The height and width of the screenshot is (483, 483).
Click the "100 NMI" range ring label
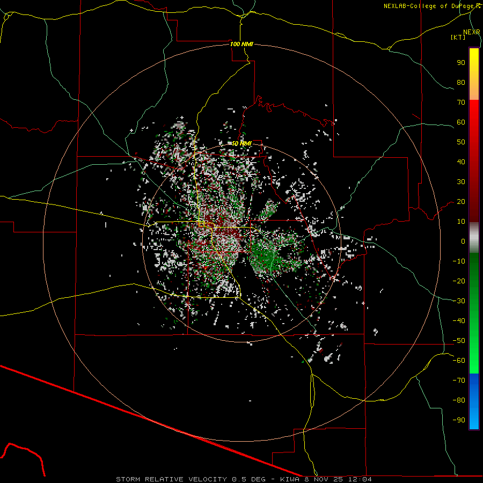(x=241, y=44)
